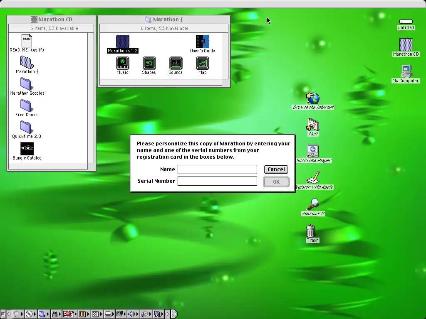Open the monitor color depth strip module

84,314
